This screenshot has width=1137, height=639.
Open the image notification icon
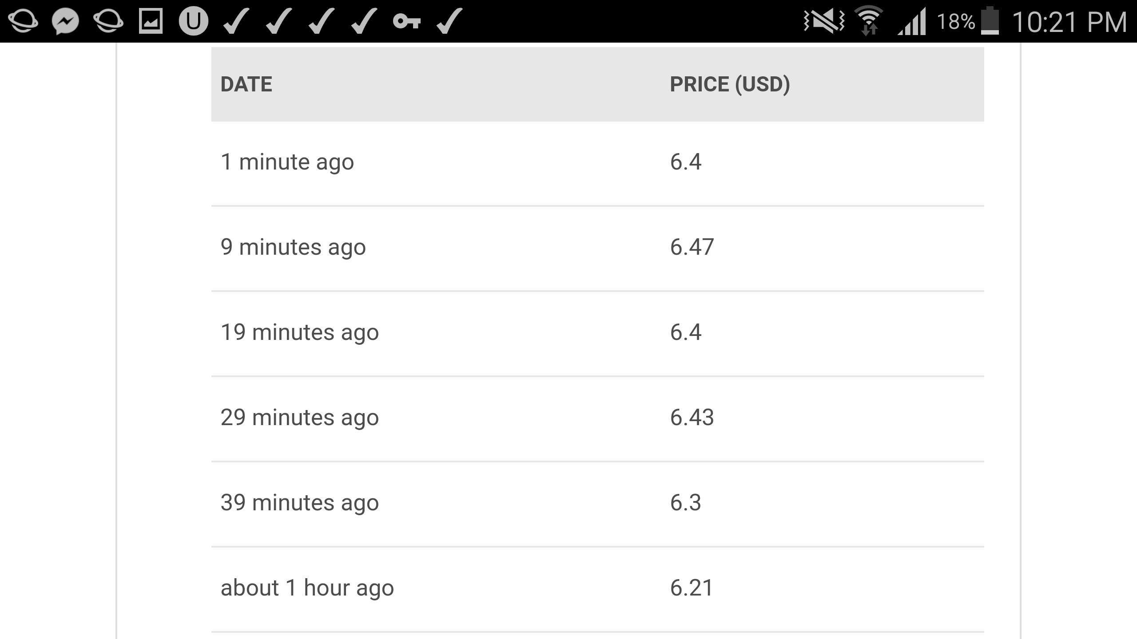151,21
